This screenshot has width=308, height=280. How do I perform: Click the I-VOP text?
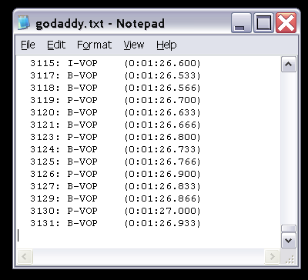click(82, 63)
